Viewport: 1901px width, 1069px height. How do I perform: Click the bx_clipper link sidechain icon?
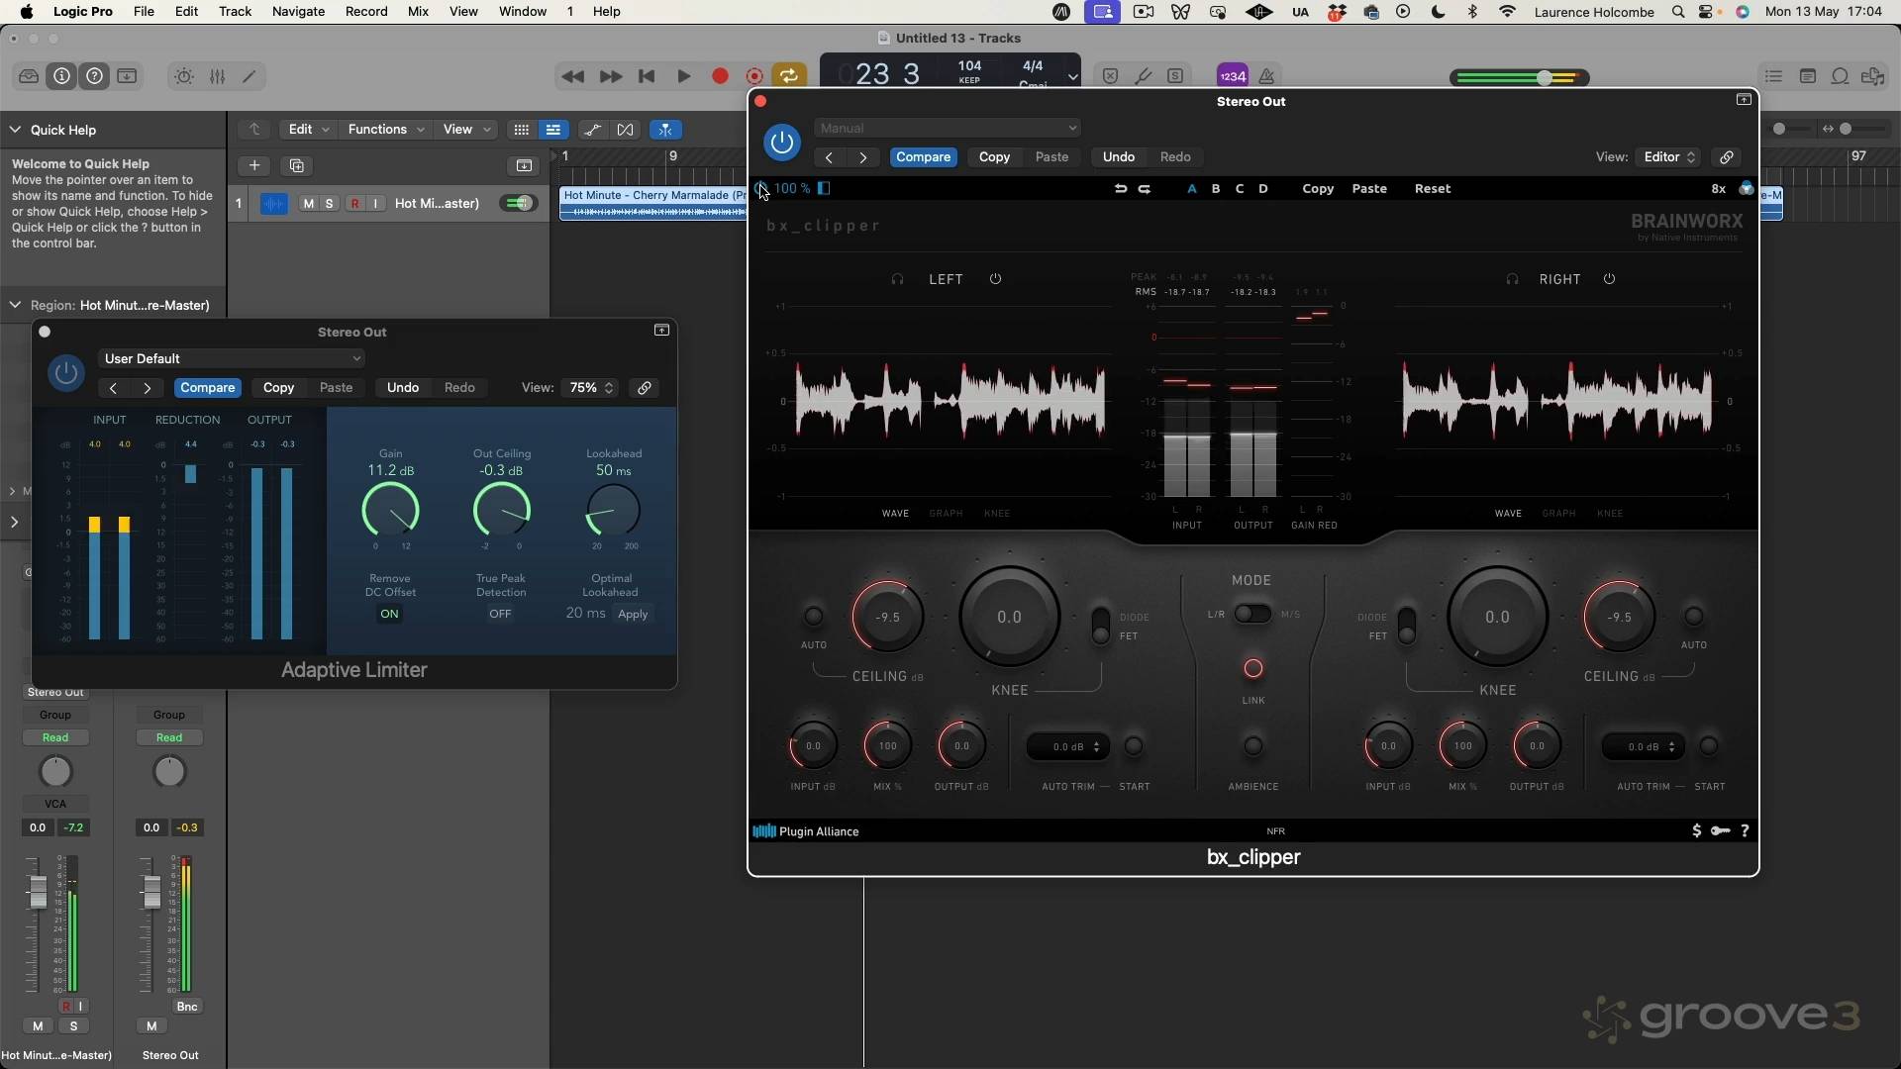pos(1726,157)
